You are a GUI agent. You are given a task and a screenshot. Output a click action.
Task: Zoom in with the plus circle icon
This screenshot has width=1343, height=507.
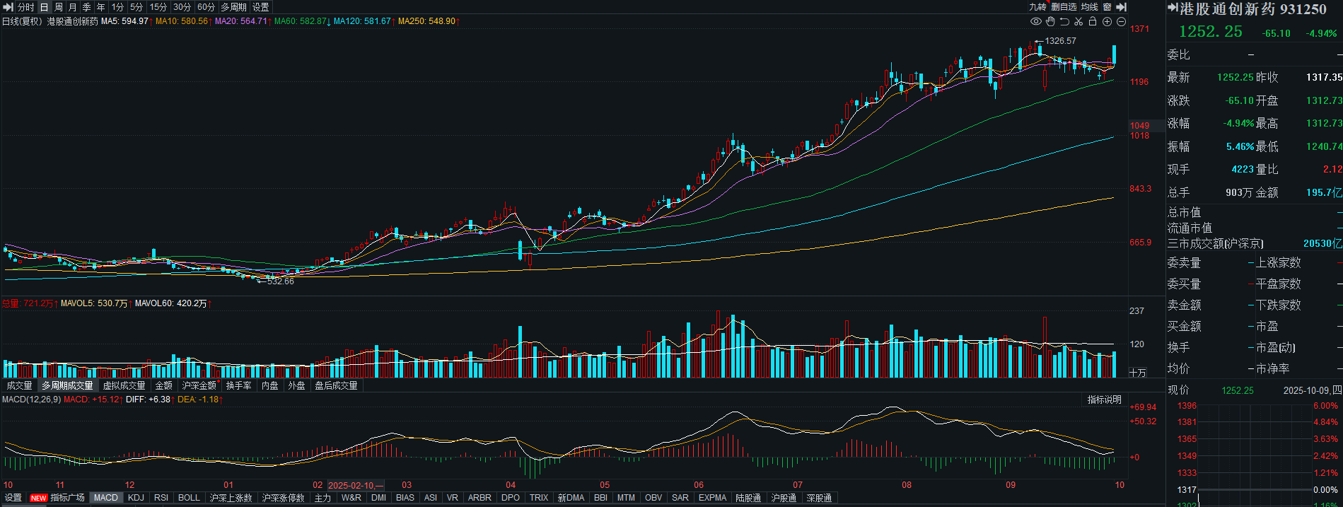tap(1107, 22)
